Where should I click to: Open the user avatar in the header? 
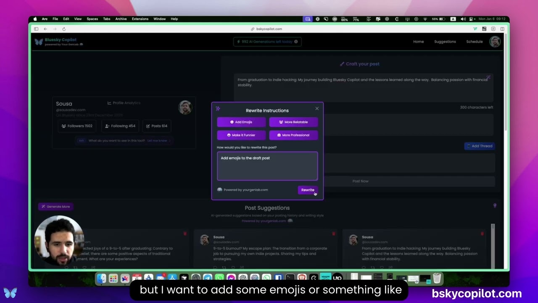point(495,42)
